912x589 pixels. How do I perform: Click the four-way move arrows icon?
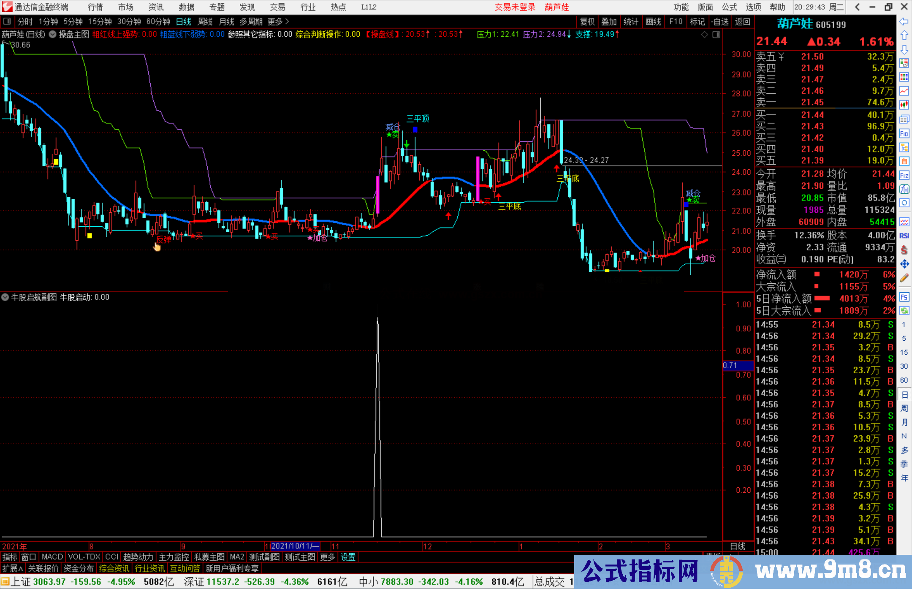point(904,264)
